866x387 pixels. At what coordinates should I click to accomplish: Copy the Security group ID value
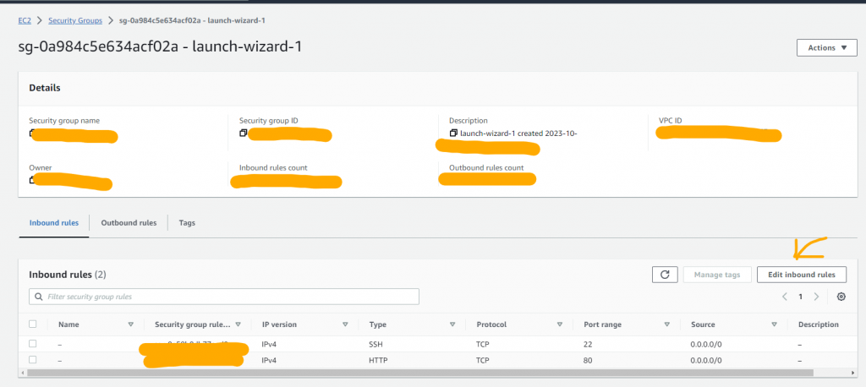(x=243, y=133)
